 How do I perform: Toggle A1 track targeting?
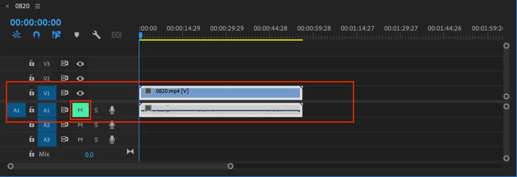47,110
